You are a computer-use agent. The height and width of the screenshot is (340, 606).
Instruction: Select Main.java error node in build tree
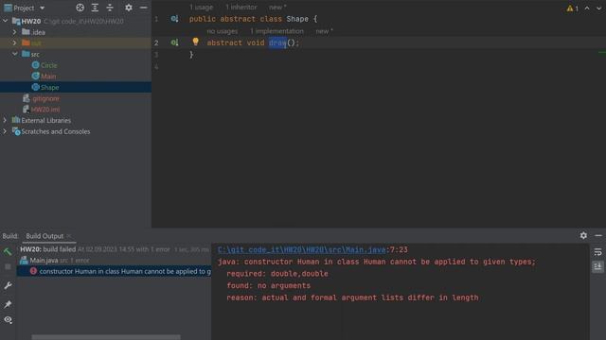(44, 261)
